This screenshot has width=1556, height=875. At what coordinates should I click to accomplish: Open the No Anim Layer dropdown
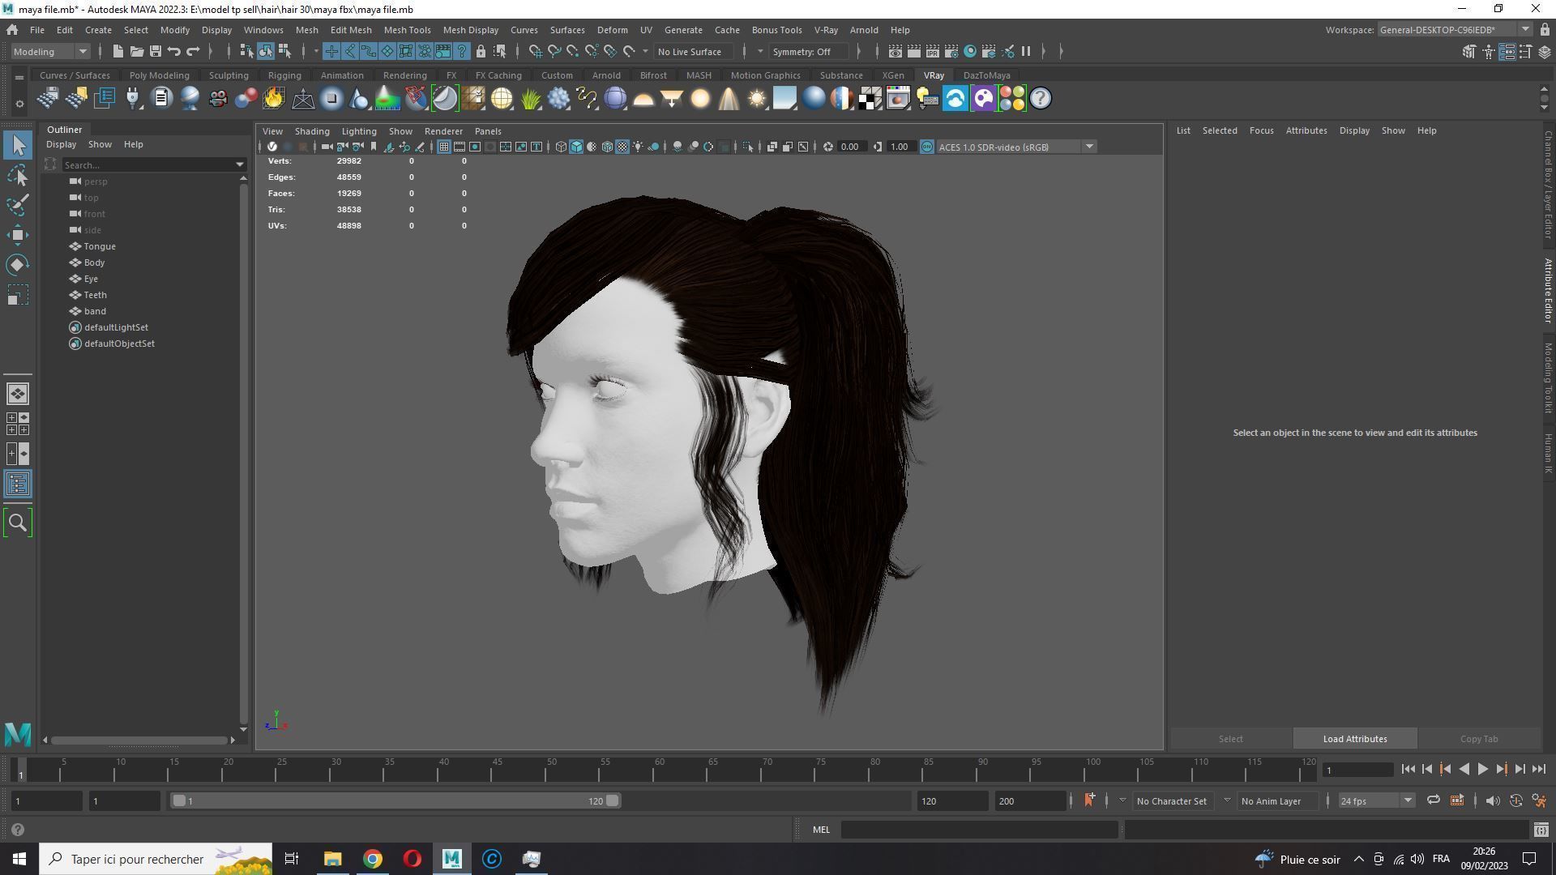point(1276,801)
